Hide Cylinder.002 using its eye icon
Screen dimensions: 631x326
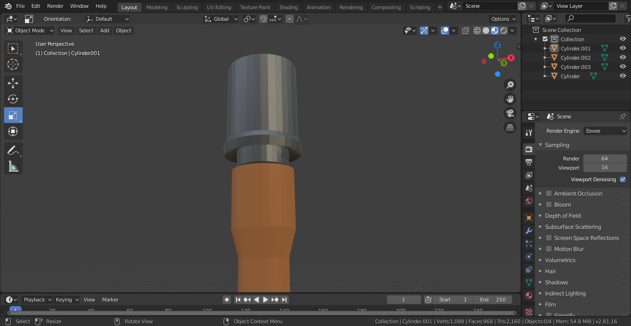623,58
